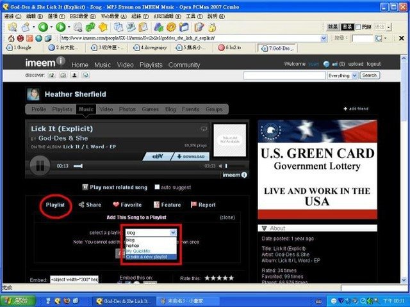This screenshot has width=410, height=307.
Task: Open the BBS最愛 menu
Action: click(83, 16)
